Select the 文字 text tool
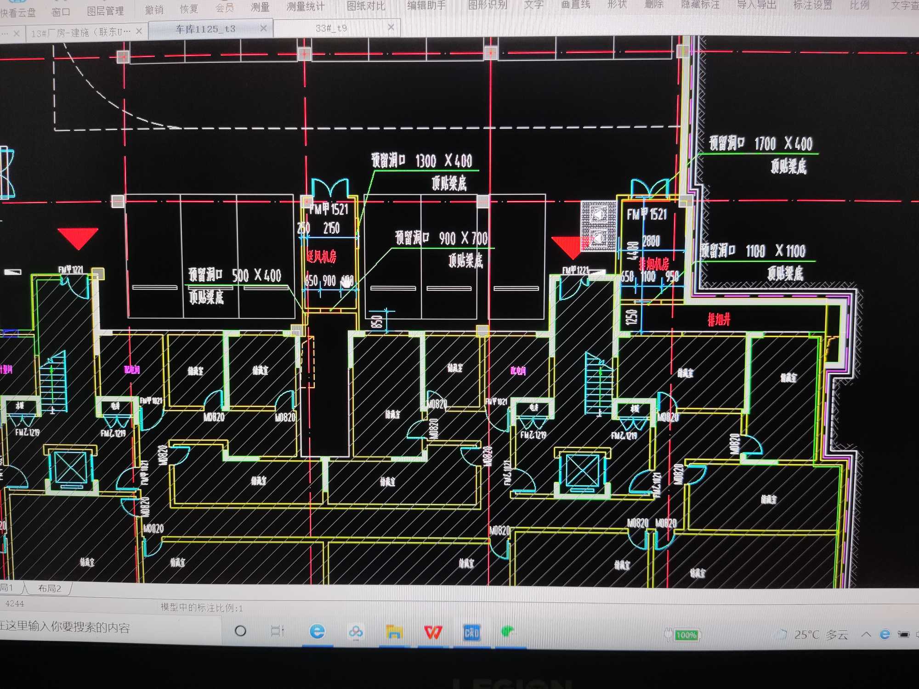The image size is (919, 689). (534, 5)
